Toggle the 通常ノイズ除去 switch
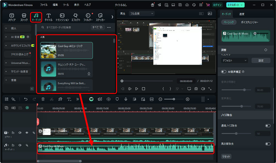Screen dimensions: 276x163 point(268,126)
